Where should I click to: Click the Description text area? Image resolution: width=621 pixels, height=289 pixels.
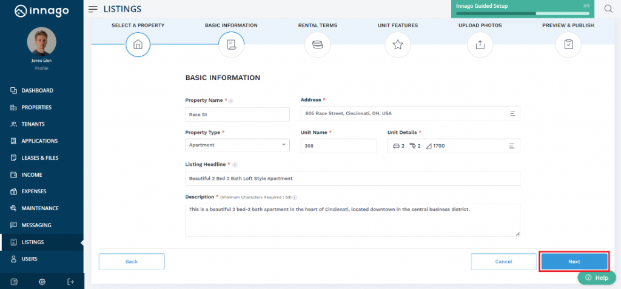352,220
